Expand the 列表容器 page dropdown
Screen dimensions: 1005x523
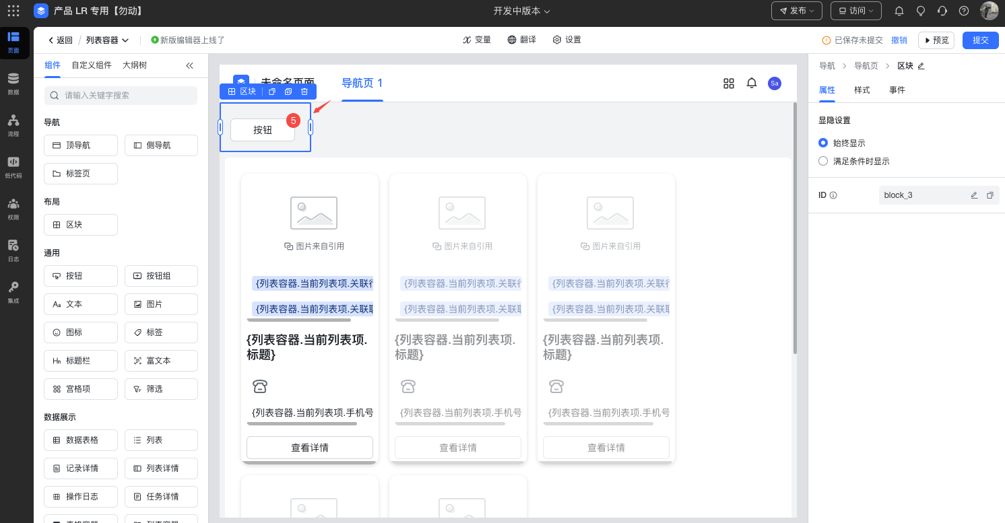click(x=108, y=40)
